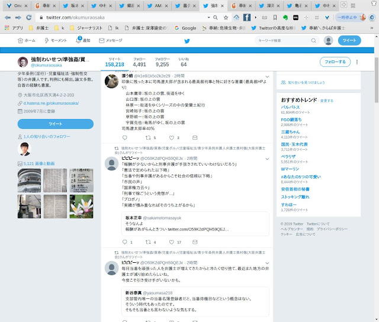Click the search magnifier in Twitter search box
379x322 pixels.
tap(313, 40)
